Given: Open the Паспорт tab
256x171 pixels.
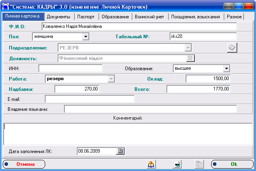Looking at the screenshot, I should [86, 17].
